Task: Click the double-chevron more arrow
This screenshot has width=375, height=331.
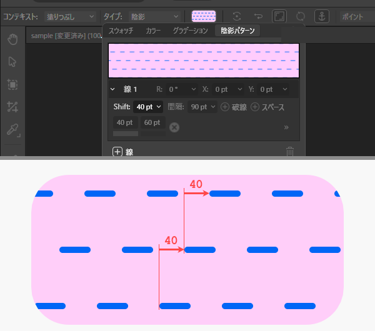Action: point(286,127)
